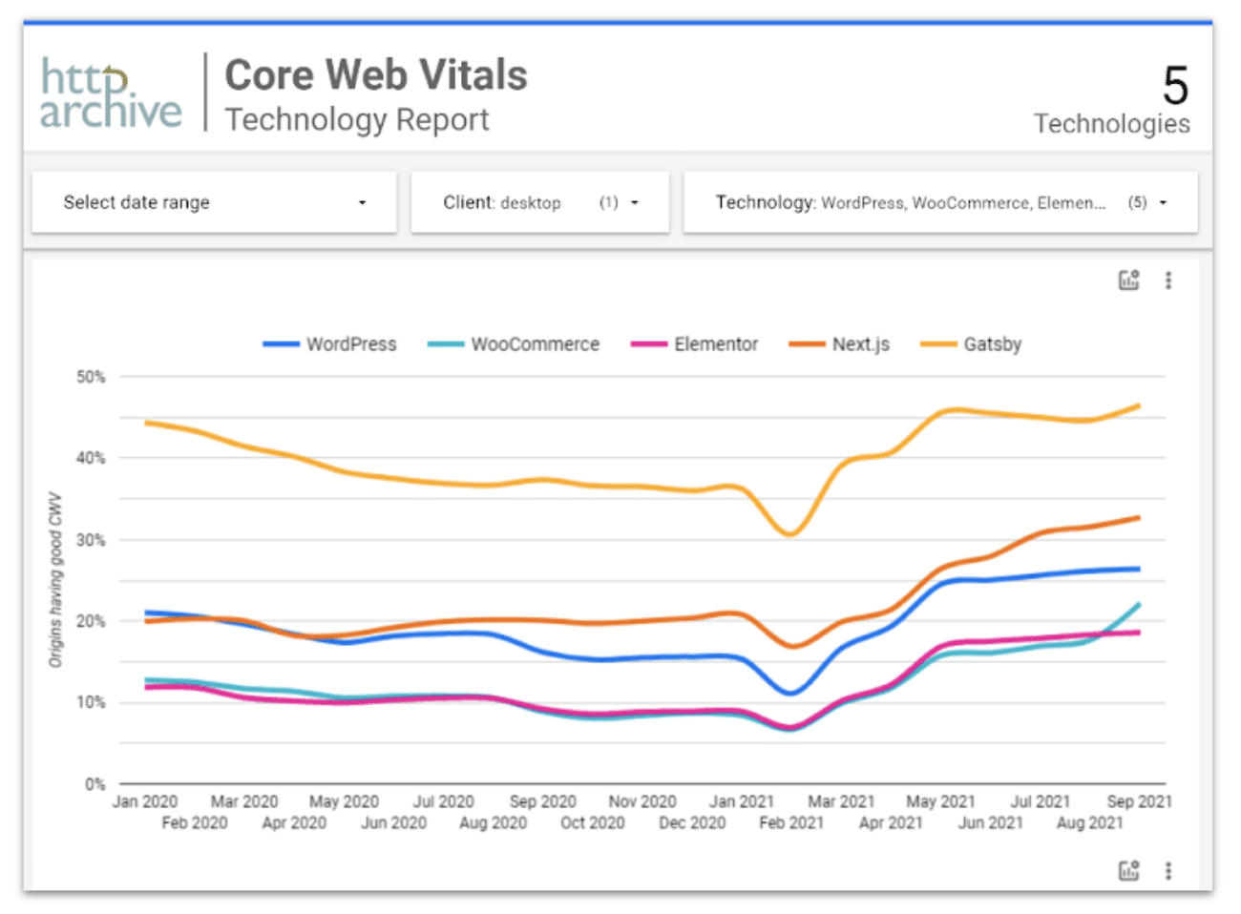1241x914 pixels.
Task: Open the top chart's three-dot options menu
Action: click(x=1167, y=280)
